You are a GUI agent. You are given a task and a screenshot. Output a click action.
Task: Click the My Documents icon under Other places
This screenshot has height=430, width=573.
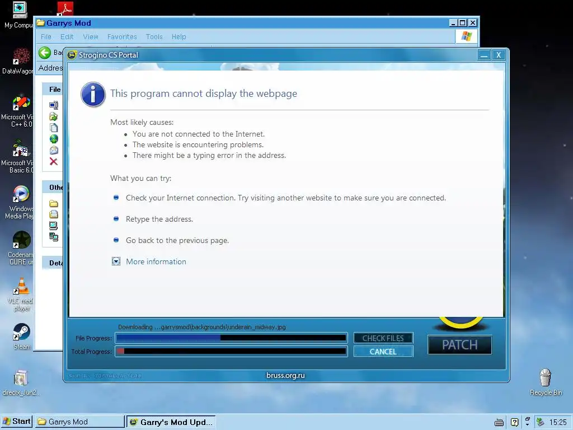tap(54, 214)
